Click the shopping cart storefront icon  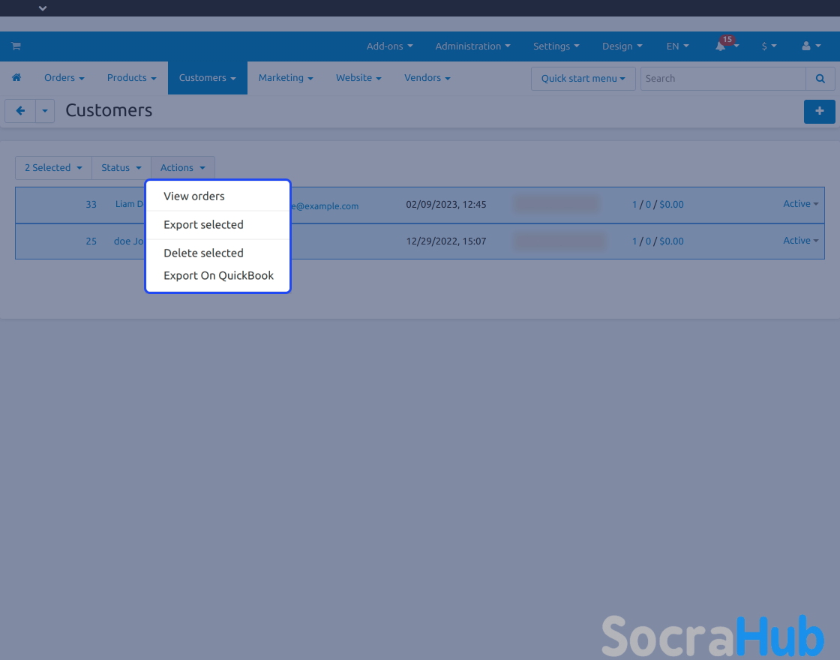pyautogui.click(x=16, y=46)
